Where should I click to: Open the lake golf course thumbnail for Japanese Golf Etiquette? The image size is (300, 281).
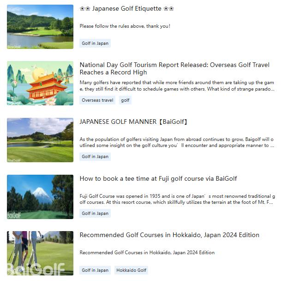[x=40, y=27]
